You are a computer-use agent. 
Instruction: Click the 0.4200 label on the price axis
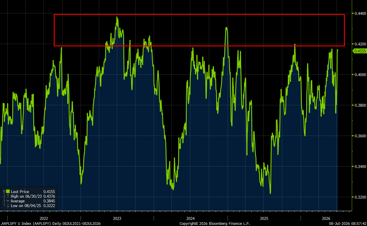[x=360, y=44]
